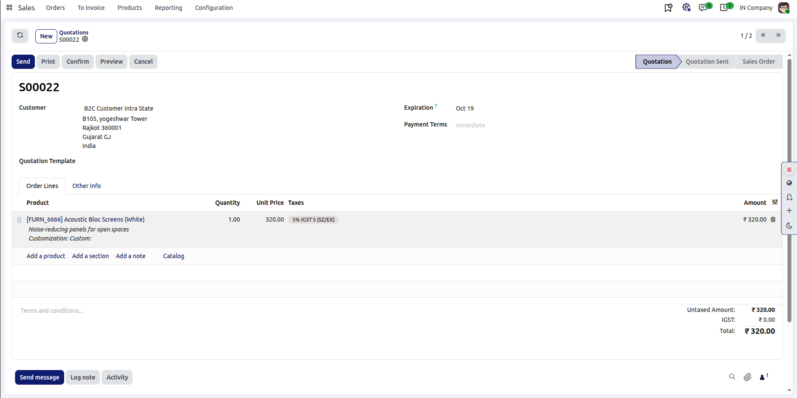This screenshot has width=797, height=398.
Task: Go to the previous record arrow
Action: click(x=763, y=36)
